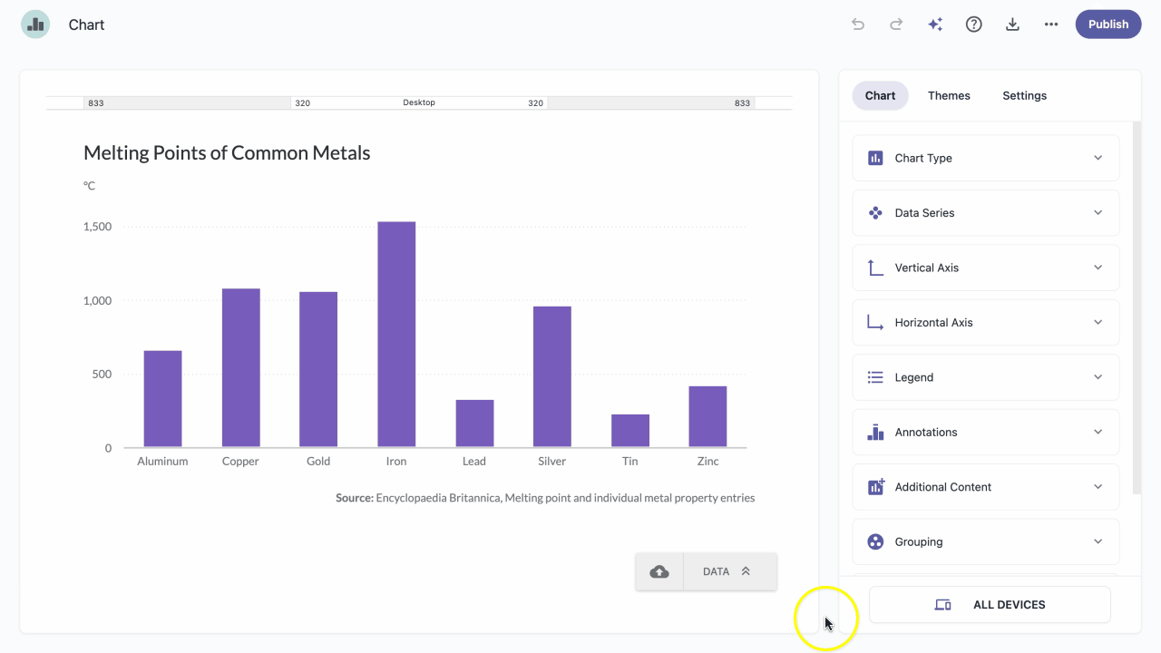Switch to the Themes tab
Image resolution: width=1161 pixels, height=653 pixels.
tap(949, 95)
